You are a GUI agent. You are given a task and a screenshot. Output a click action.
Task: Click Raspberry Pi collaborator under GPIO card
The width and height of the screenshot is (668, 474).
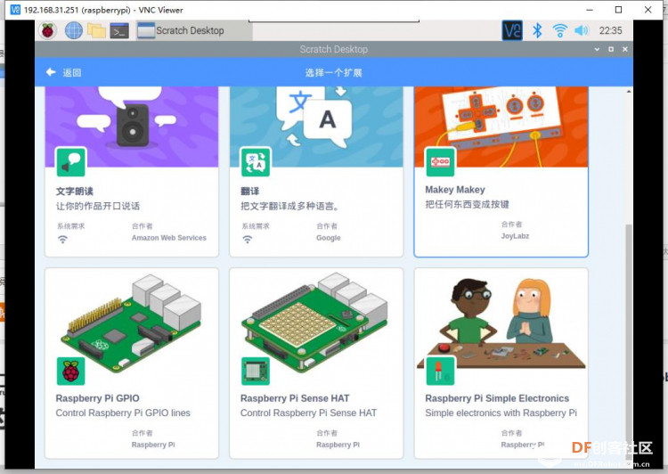(x=153, y=445)
